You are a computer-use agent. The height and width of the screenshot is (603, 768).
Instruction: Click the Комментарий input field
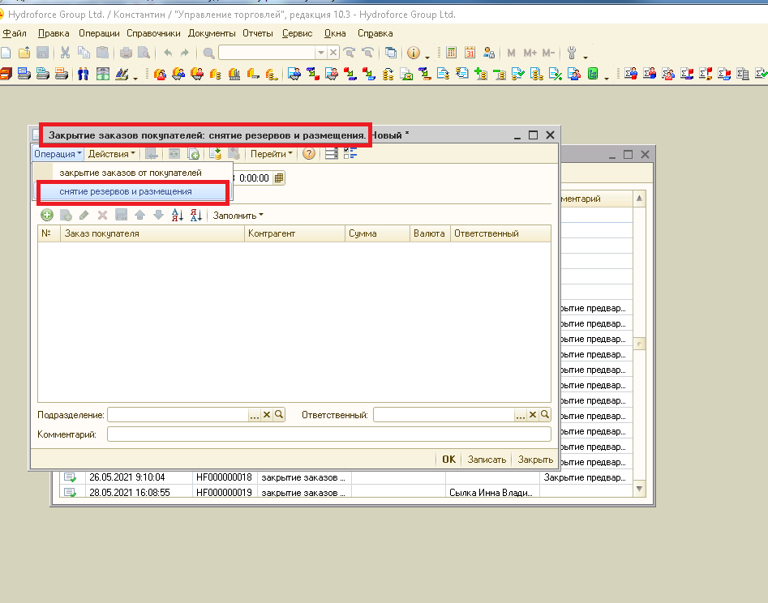[x=329, y=434]
